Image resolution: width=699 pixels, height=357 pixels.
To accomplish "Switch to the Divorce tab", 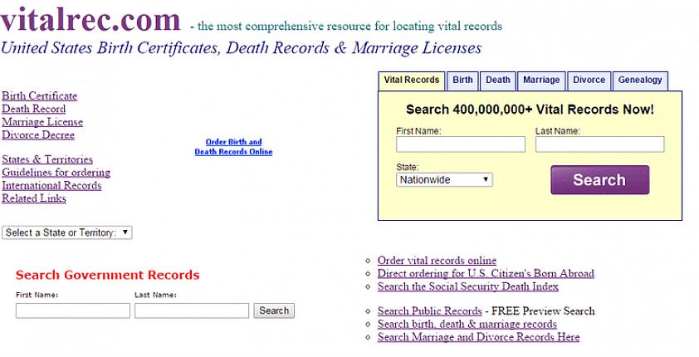I will [x=589, y=81].
